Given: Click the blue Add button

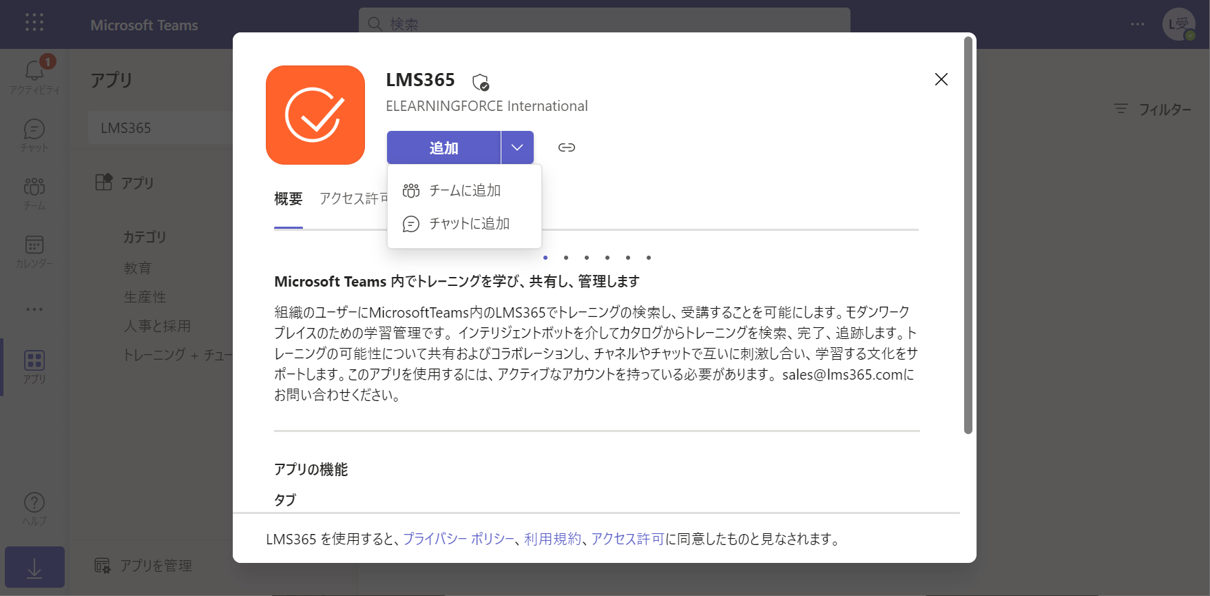Looking at the screenshot, I should click(444, 147).
